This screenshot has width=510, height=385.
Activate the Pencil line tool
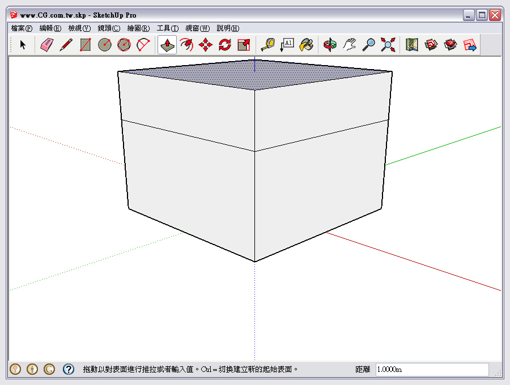tap(66, 45)
